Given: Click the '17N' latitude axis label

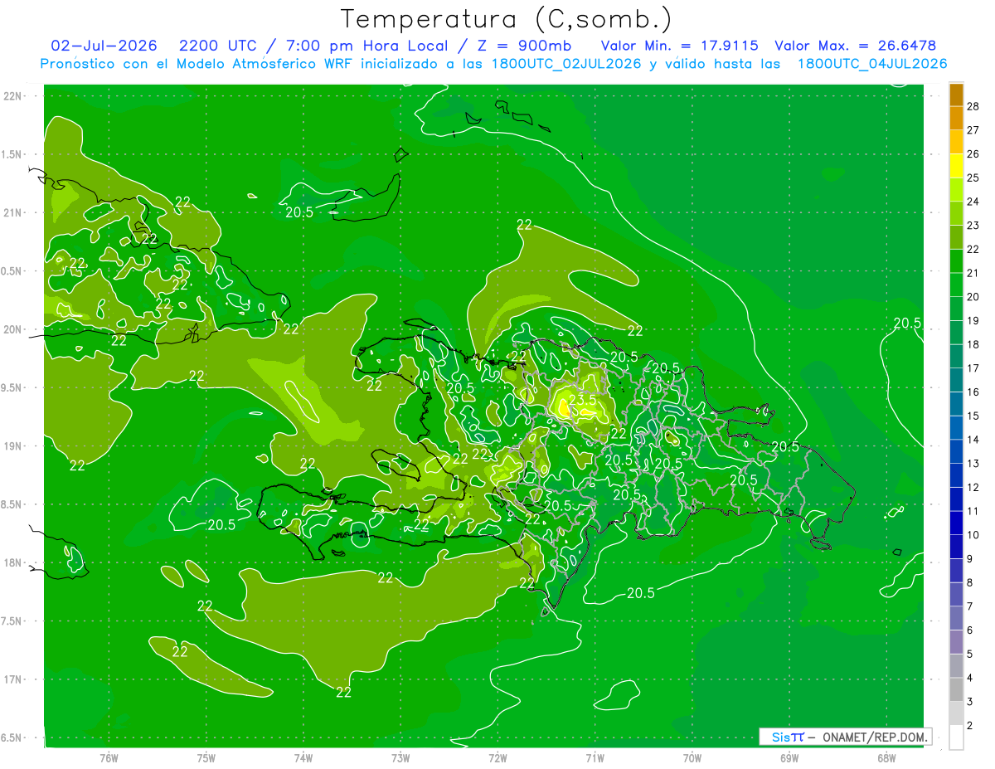Looking at the screenshot, I should (x=13, y=679).
